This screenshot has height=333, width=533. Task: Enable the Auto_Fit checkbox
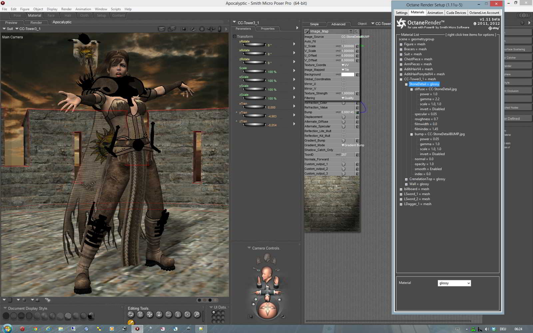click(x=344, y=42)
